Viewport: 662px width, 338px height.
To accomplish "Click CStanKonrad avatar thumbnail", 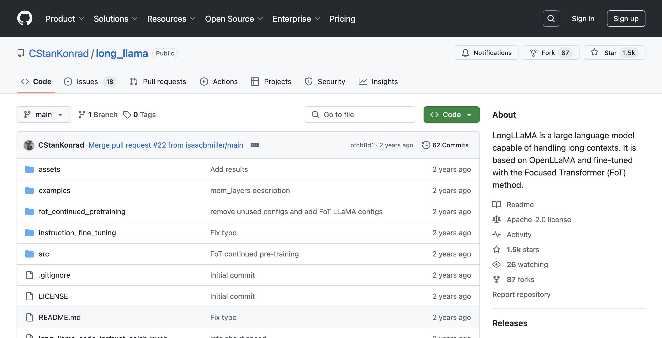I will pos(29,145).
